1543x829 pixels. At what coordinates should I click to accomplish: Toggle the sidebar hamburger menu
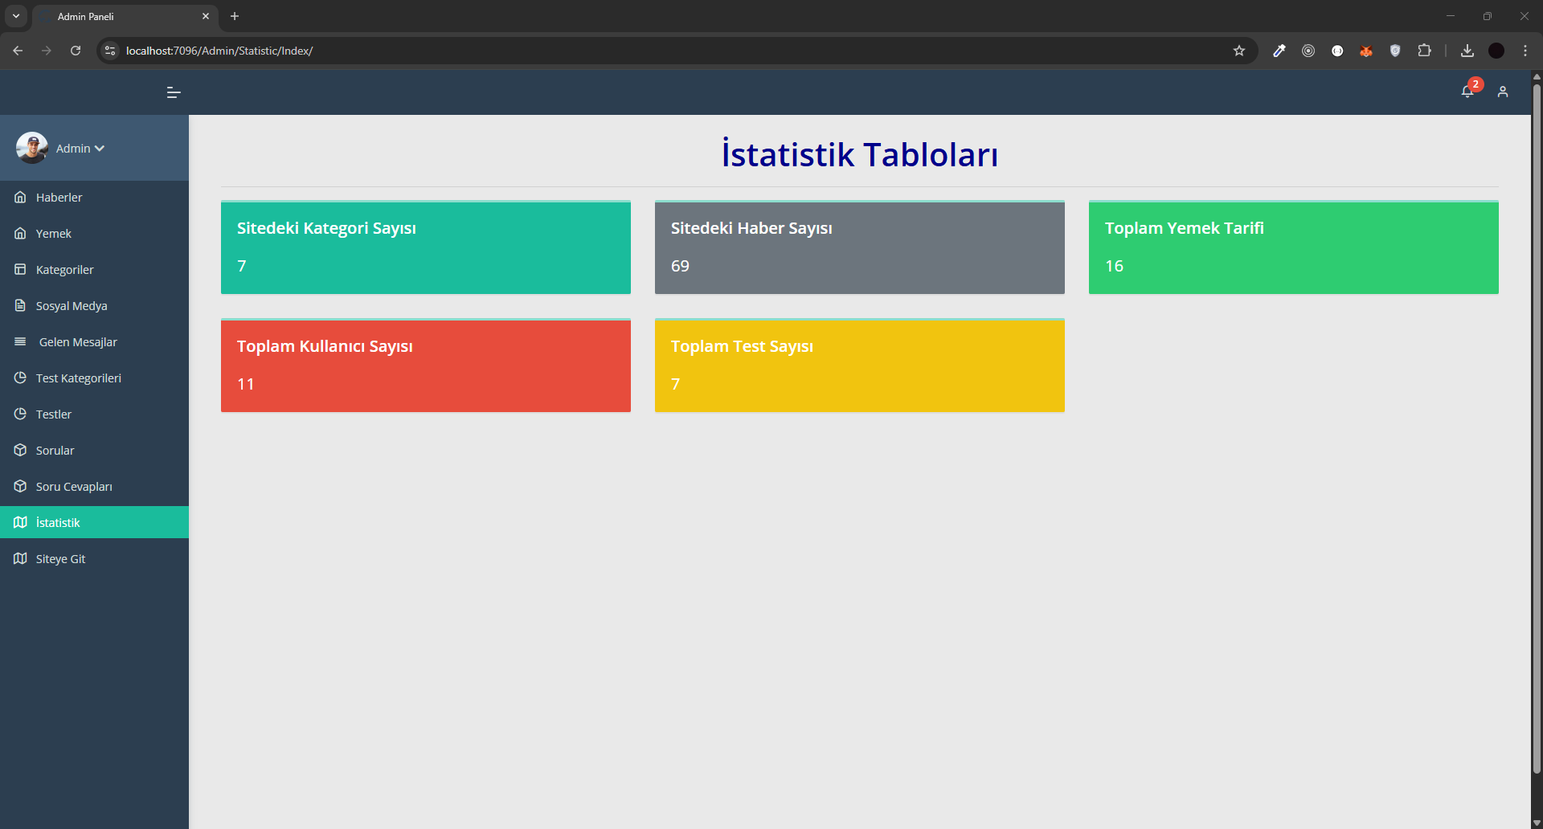coord(173,92)
